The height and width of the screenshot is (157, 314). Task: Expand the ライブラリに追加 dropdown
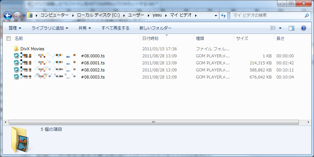(x=50, y=28)
